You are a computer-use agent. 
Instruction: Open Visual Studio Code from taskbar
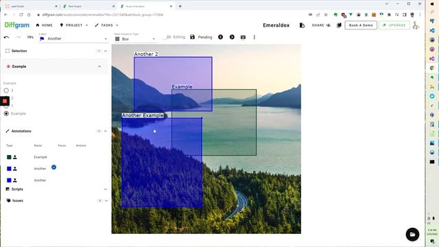click(432, 30)
